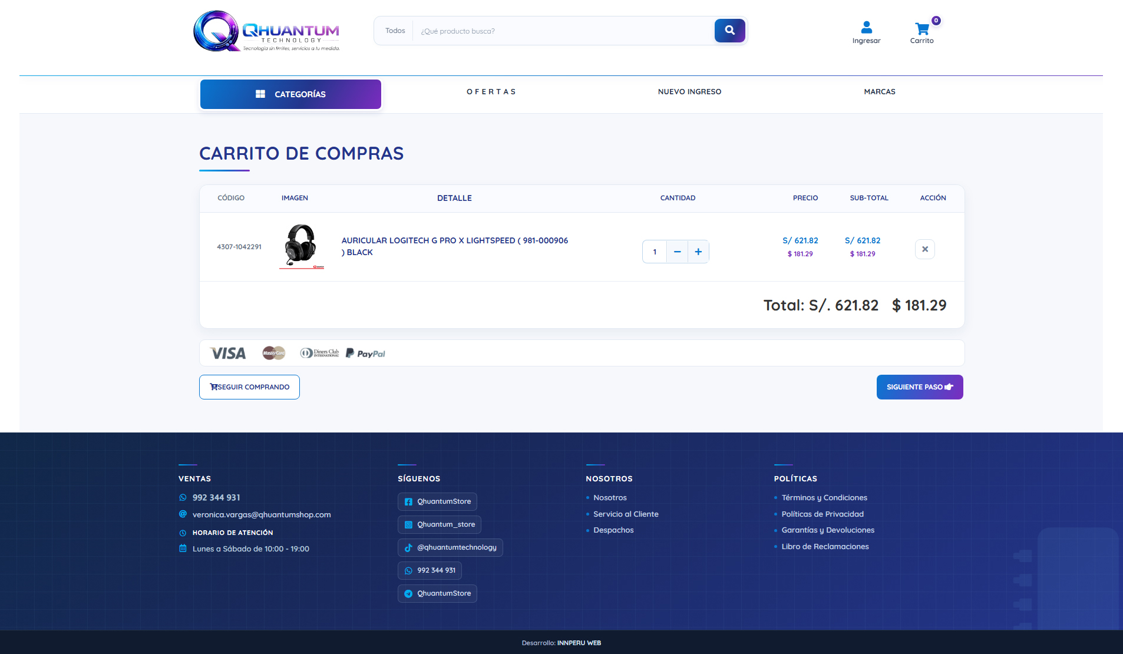Viewport: 1123px width, 654px height.
Task: Open the NUEVO INGRESO menu item
Action: point(689,91)
